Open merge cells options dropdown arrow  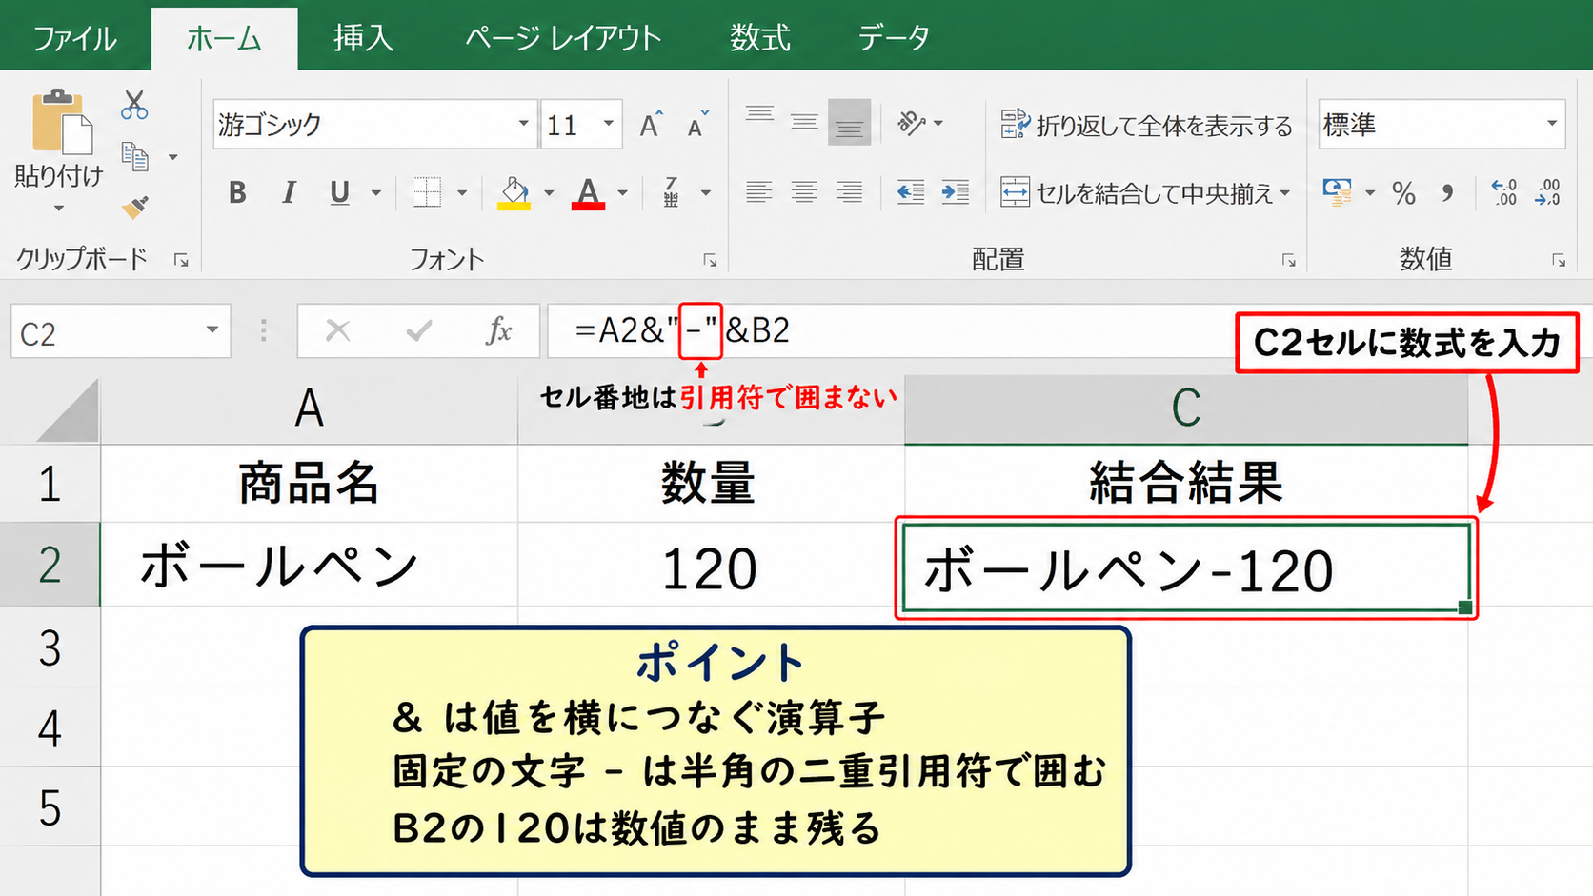[1285, 193]
